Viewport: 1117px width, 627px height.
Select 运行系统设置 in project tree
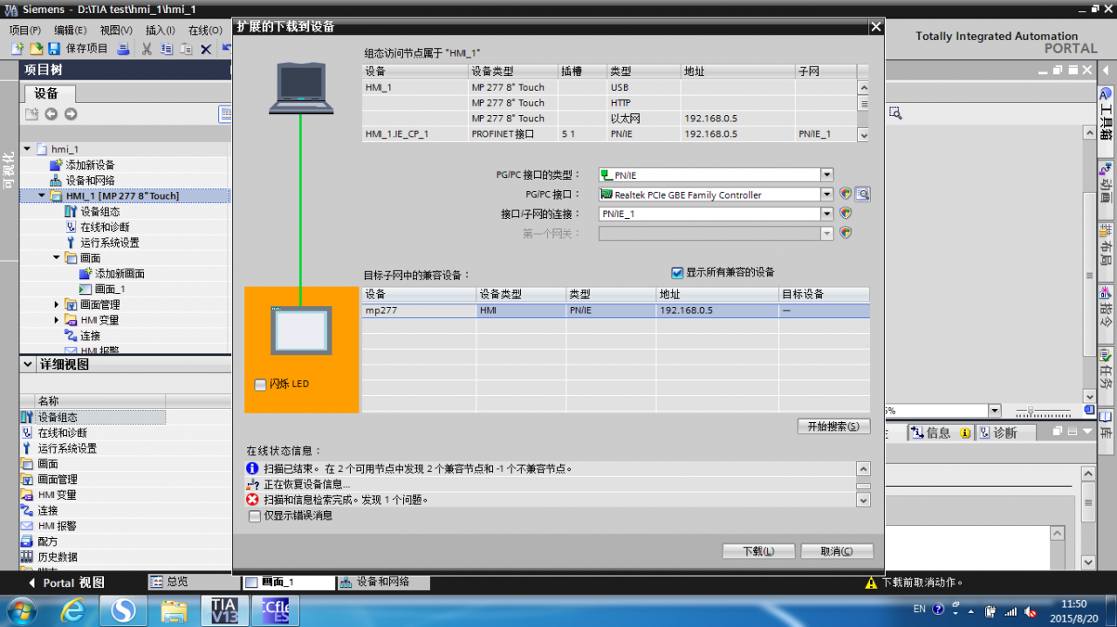110,242
